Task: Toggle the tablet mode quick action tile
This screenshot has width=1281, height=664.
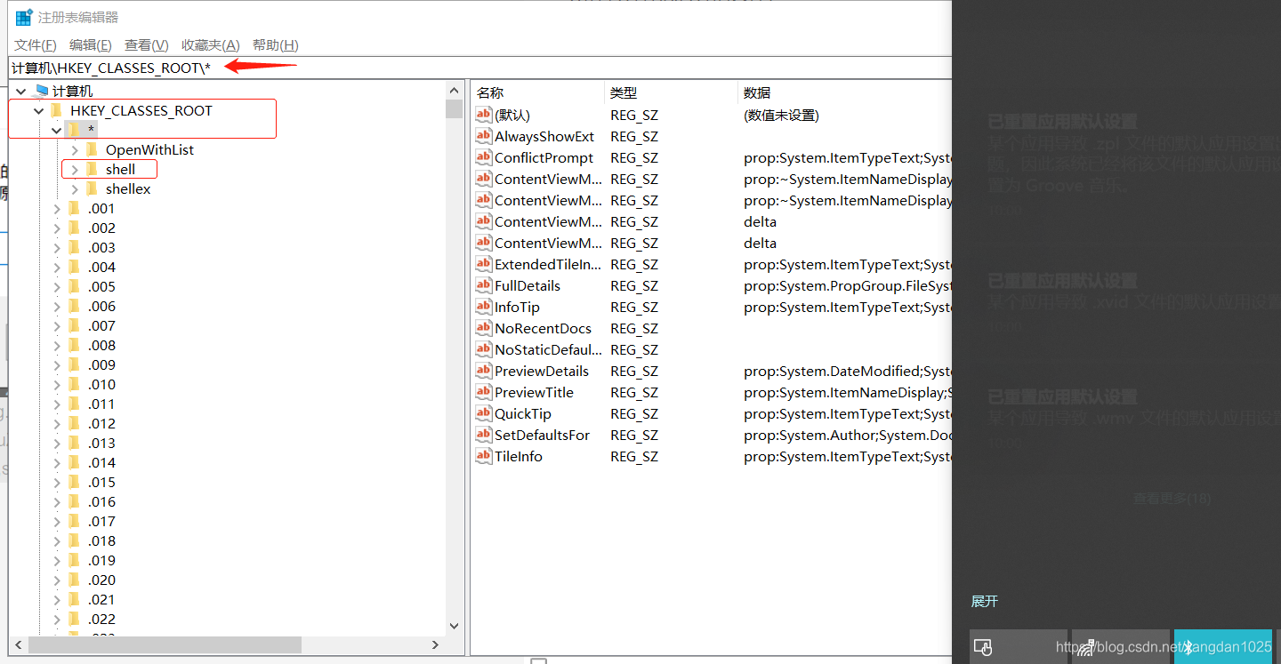Action: click(1019, 646)
